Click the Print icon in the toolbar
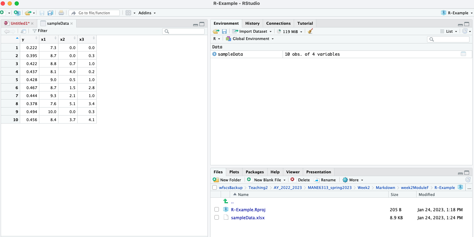 (61, 13)
